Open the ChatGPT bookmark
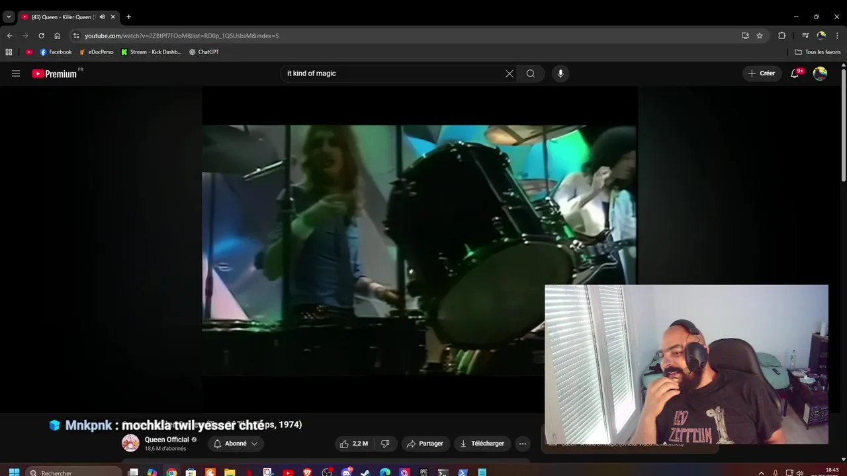 point(204,52)
